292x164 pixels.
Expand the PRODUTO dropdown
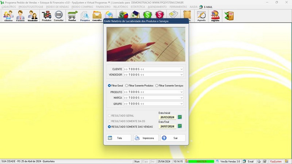click(181, 92)
